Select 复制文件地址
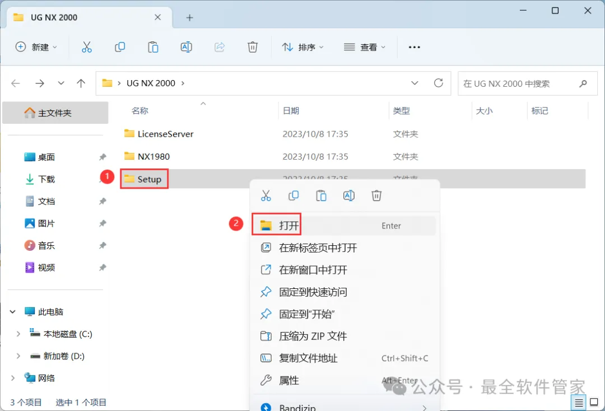The height and width of the screenshot is (411, 605). point(345,358)
